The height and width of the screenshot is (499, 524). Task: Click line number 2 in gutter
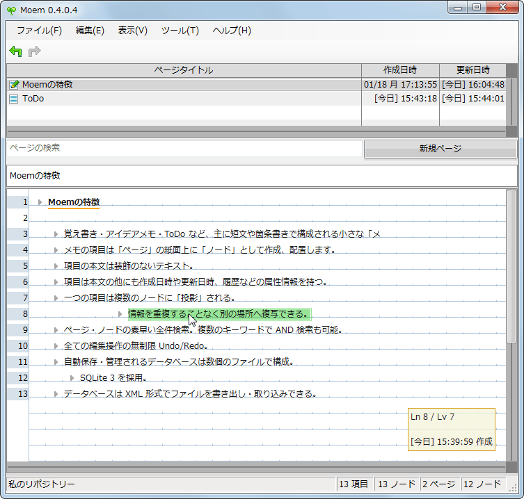tap(25, 218)
